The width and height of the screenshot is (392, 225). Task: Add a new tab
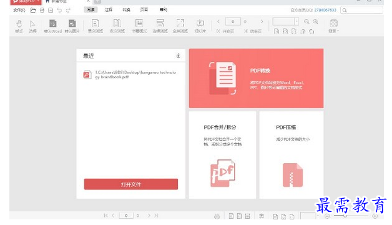pos(97,1)
